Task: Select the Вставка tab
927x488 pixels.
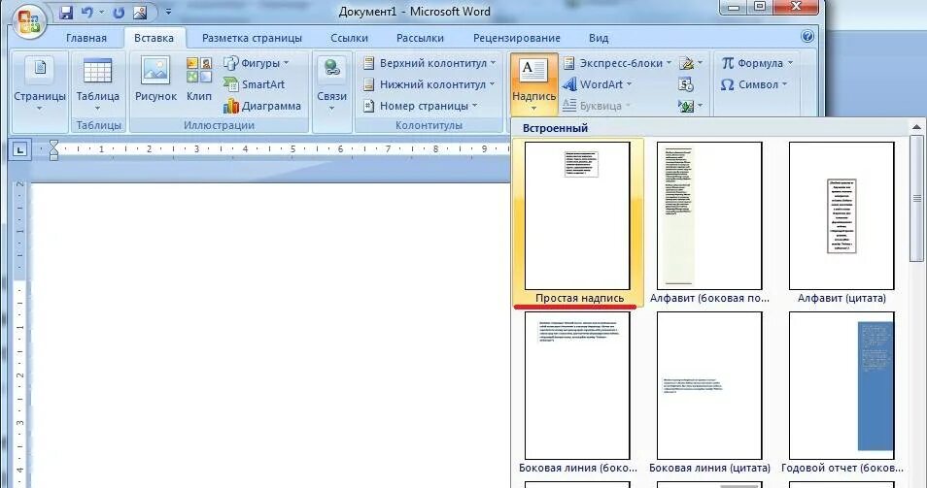Action: click(154, 38)
